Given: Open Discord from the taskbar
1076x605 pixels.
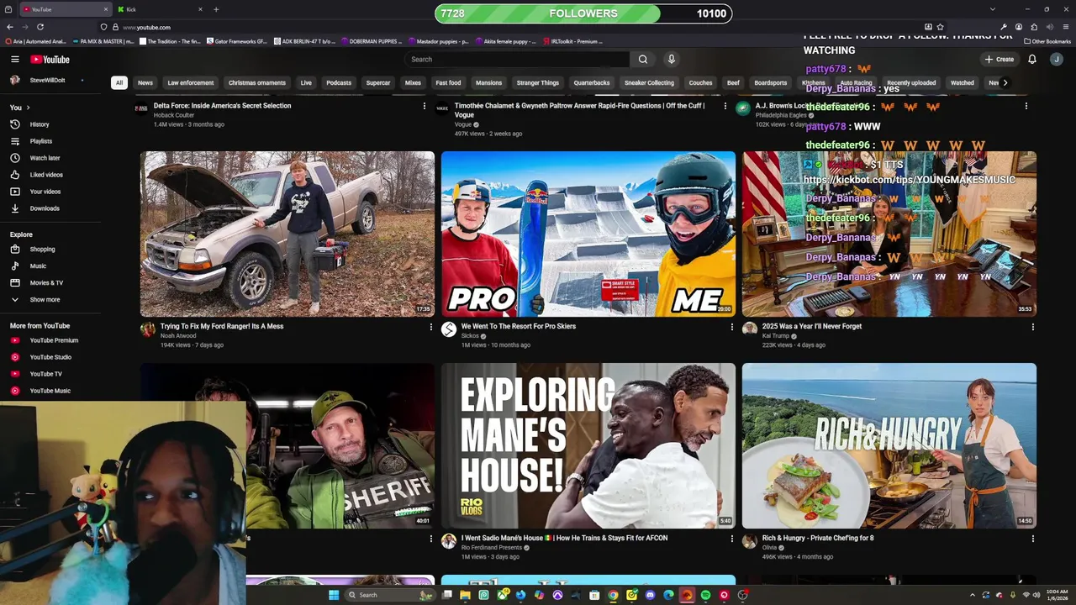Looking at the screenshot, I should [650, 595].
